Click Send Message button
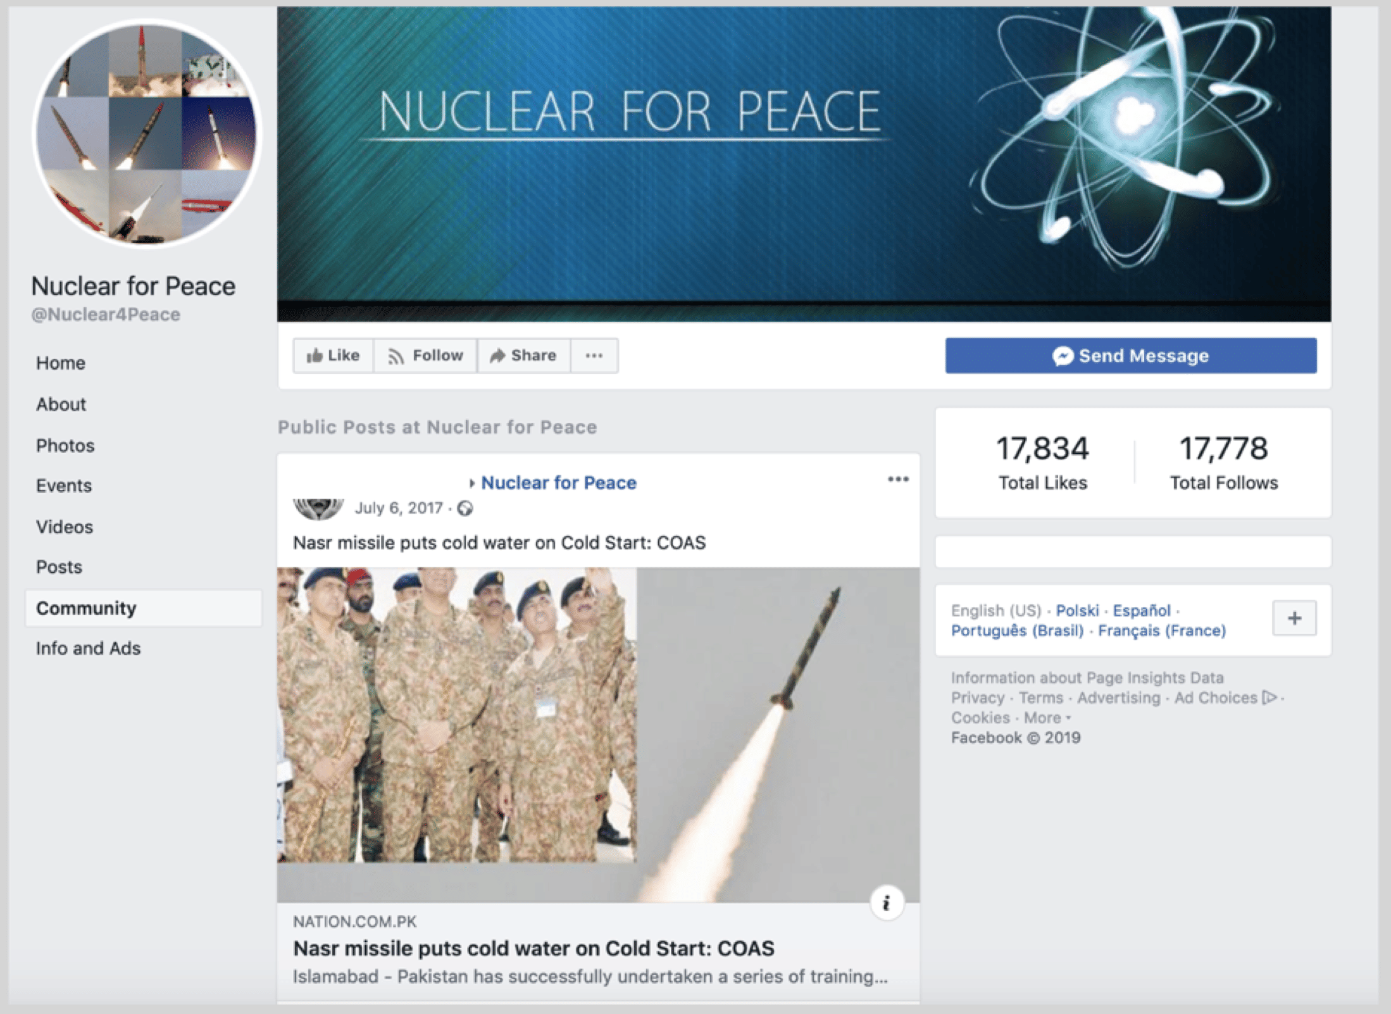This screenshot has width=1391, height=1014. (x=1130, y=356)
